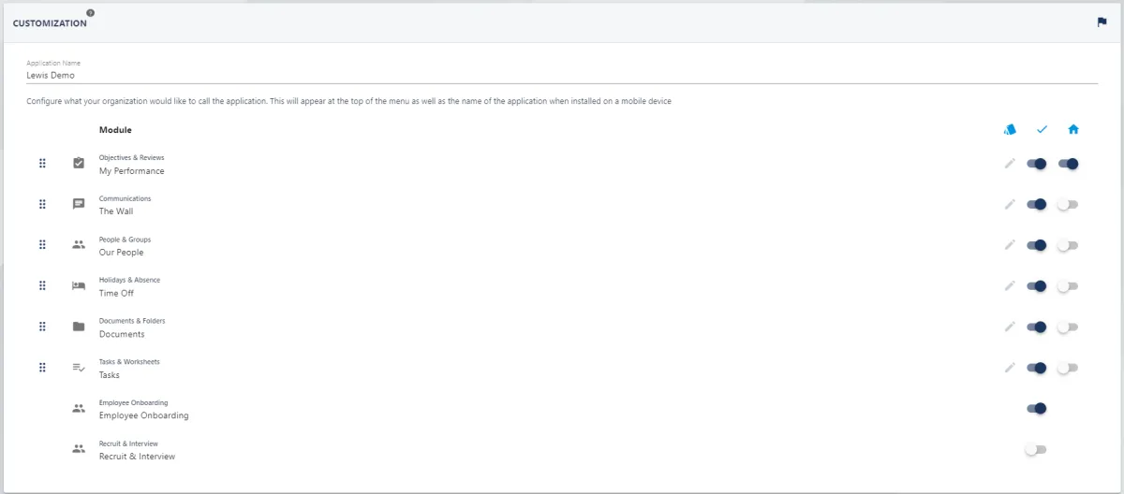The width and height of the screenshot is (1124, 494).
Task: Click the CUSTOMIZATION page title
Action: click(x=50, y=23)
